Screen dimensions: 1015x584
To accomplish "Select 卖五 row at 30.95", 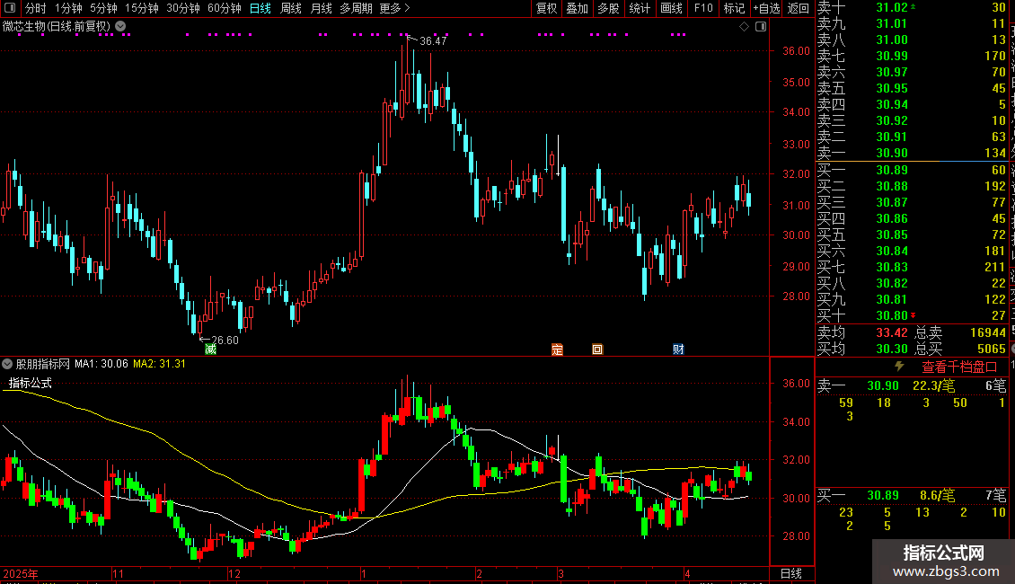I will click(912, 88).
